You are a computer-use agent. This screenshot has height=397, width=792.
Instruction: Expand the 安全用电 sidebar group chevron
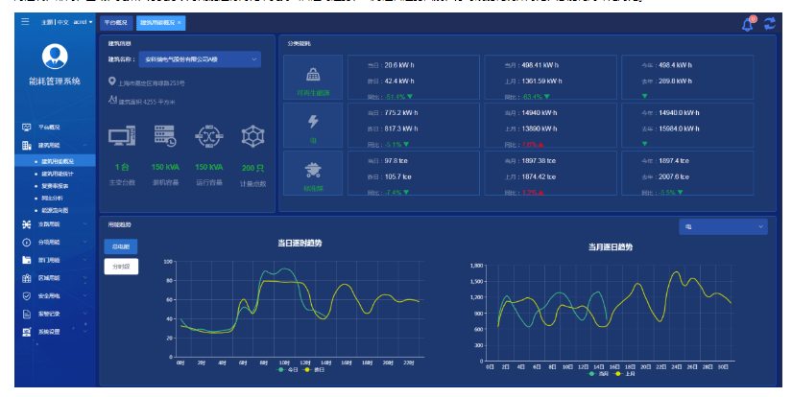84,296
